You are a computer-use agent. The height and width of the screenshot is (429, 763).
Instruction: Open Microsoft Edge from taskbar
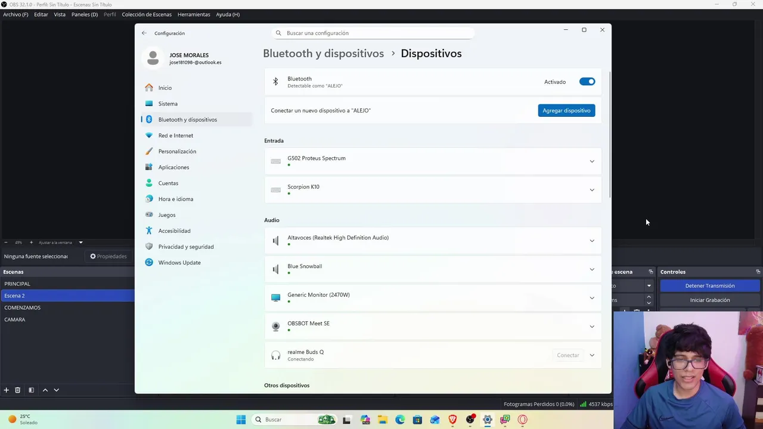point(400,419)
